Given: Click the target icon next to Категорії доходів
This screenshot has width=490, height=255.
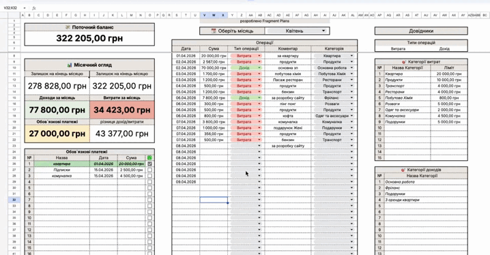Looking at the screenshot, I should [x=403, y=170].
